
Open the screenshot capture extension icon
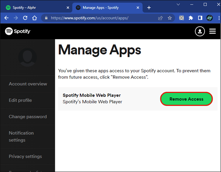[182, 18]
